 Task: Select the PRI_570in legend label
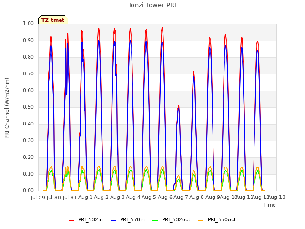(x=132, y=219)
